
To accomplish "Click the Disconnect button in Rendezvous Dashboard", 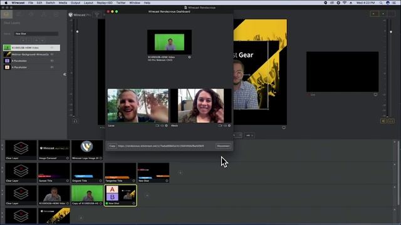I will coord(223,146).
